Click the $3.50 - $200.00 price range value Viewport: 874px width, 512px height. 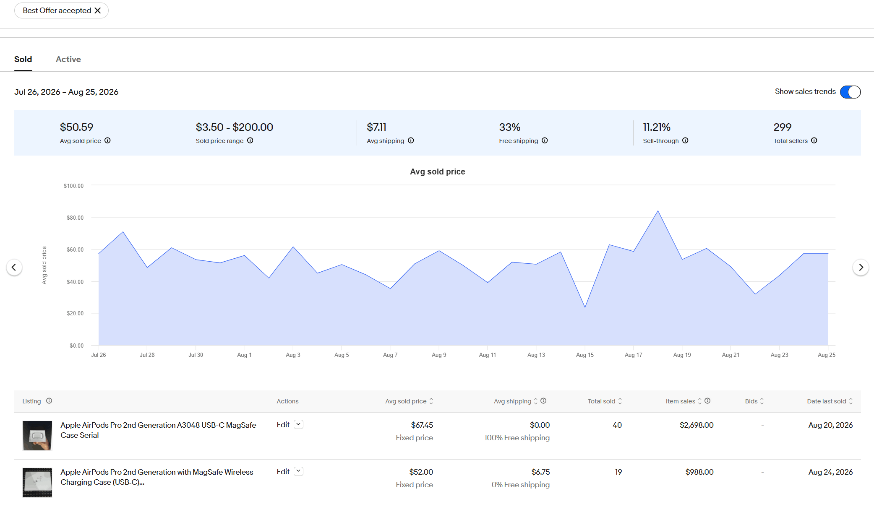(x=235, y=127)
